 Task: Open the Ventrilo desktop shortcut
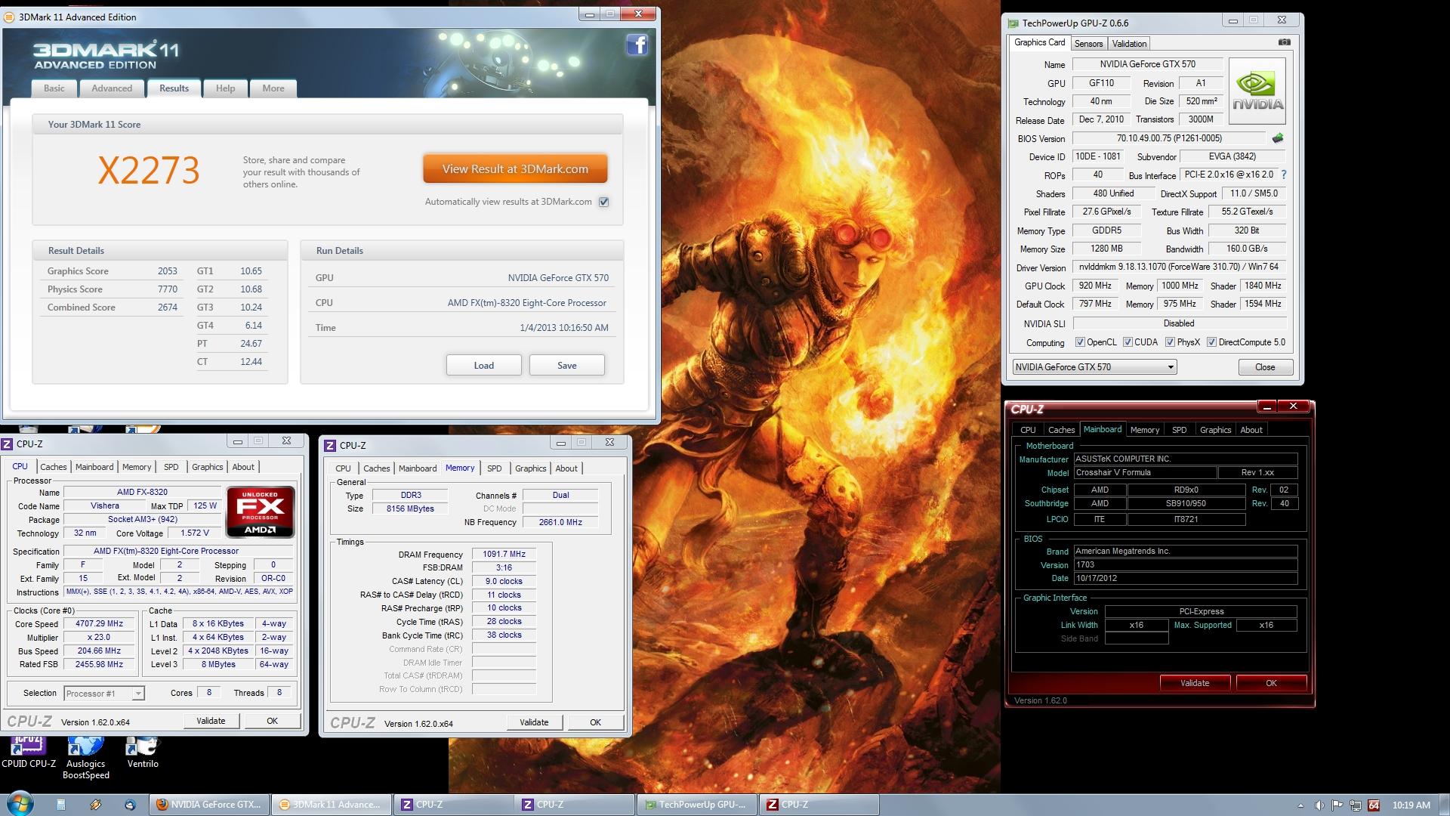(143, 753)
